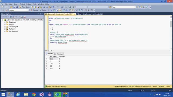Open the Windows Start button
173x97 pixels.
coord(3,95)
